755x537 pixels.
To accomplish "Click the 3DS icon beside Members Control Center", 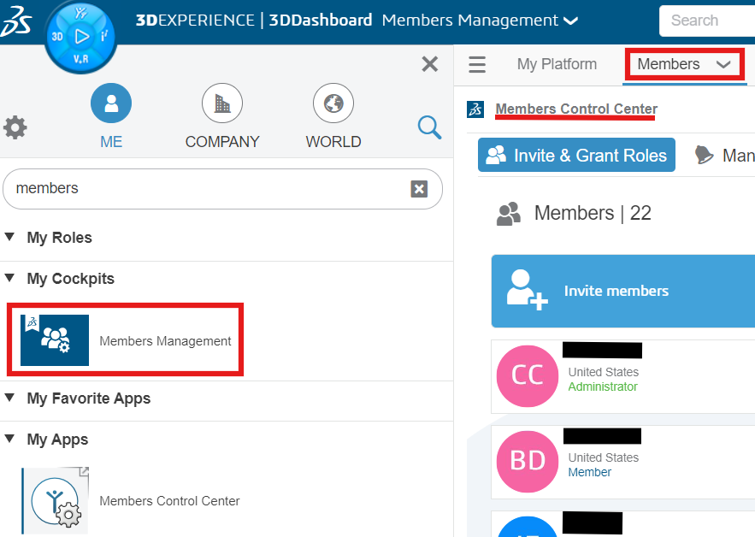I will point(475,109).
